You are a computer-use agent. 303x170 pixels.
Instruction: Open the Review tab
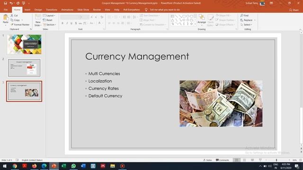[97, 9]
